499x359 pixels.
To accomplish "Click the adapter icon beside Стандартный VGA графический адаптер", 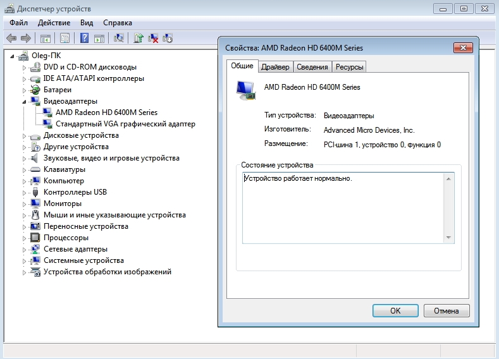I will (x=47, y=124).
